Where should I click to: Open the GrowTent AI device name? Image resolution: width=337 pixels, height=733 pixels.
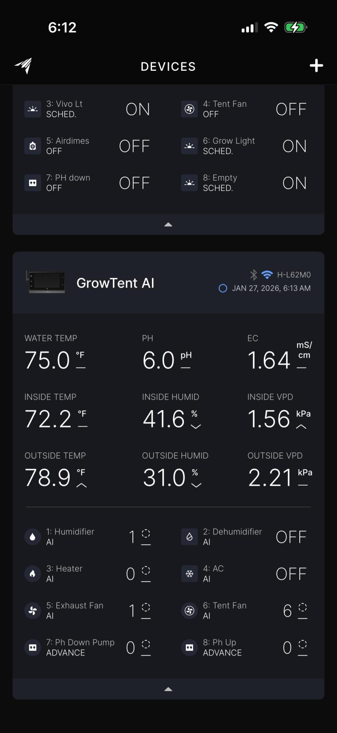(x=115, y=283)
